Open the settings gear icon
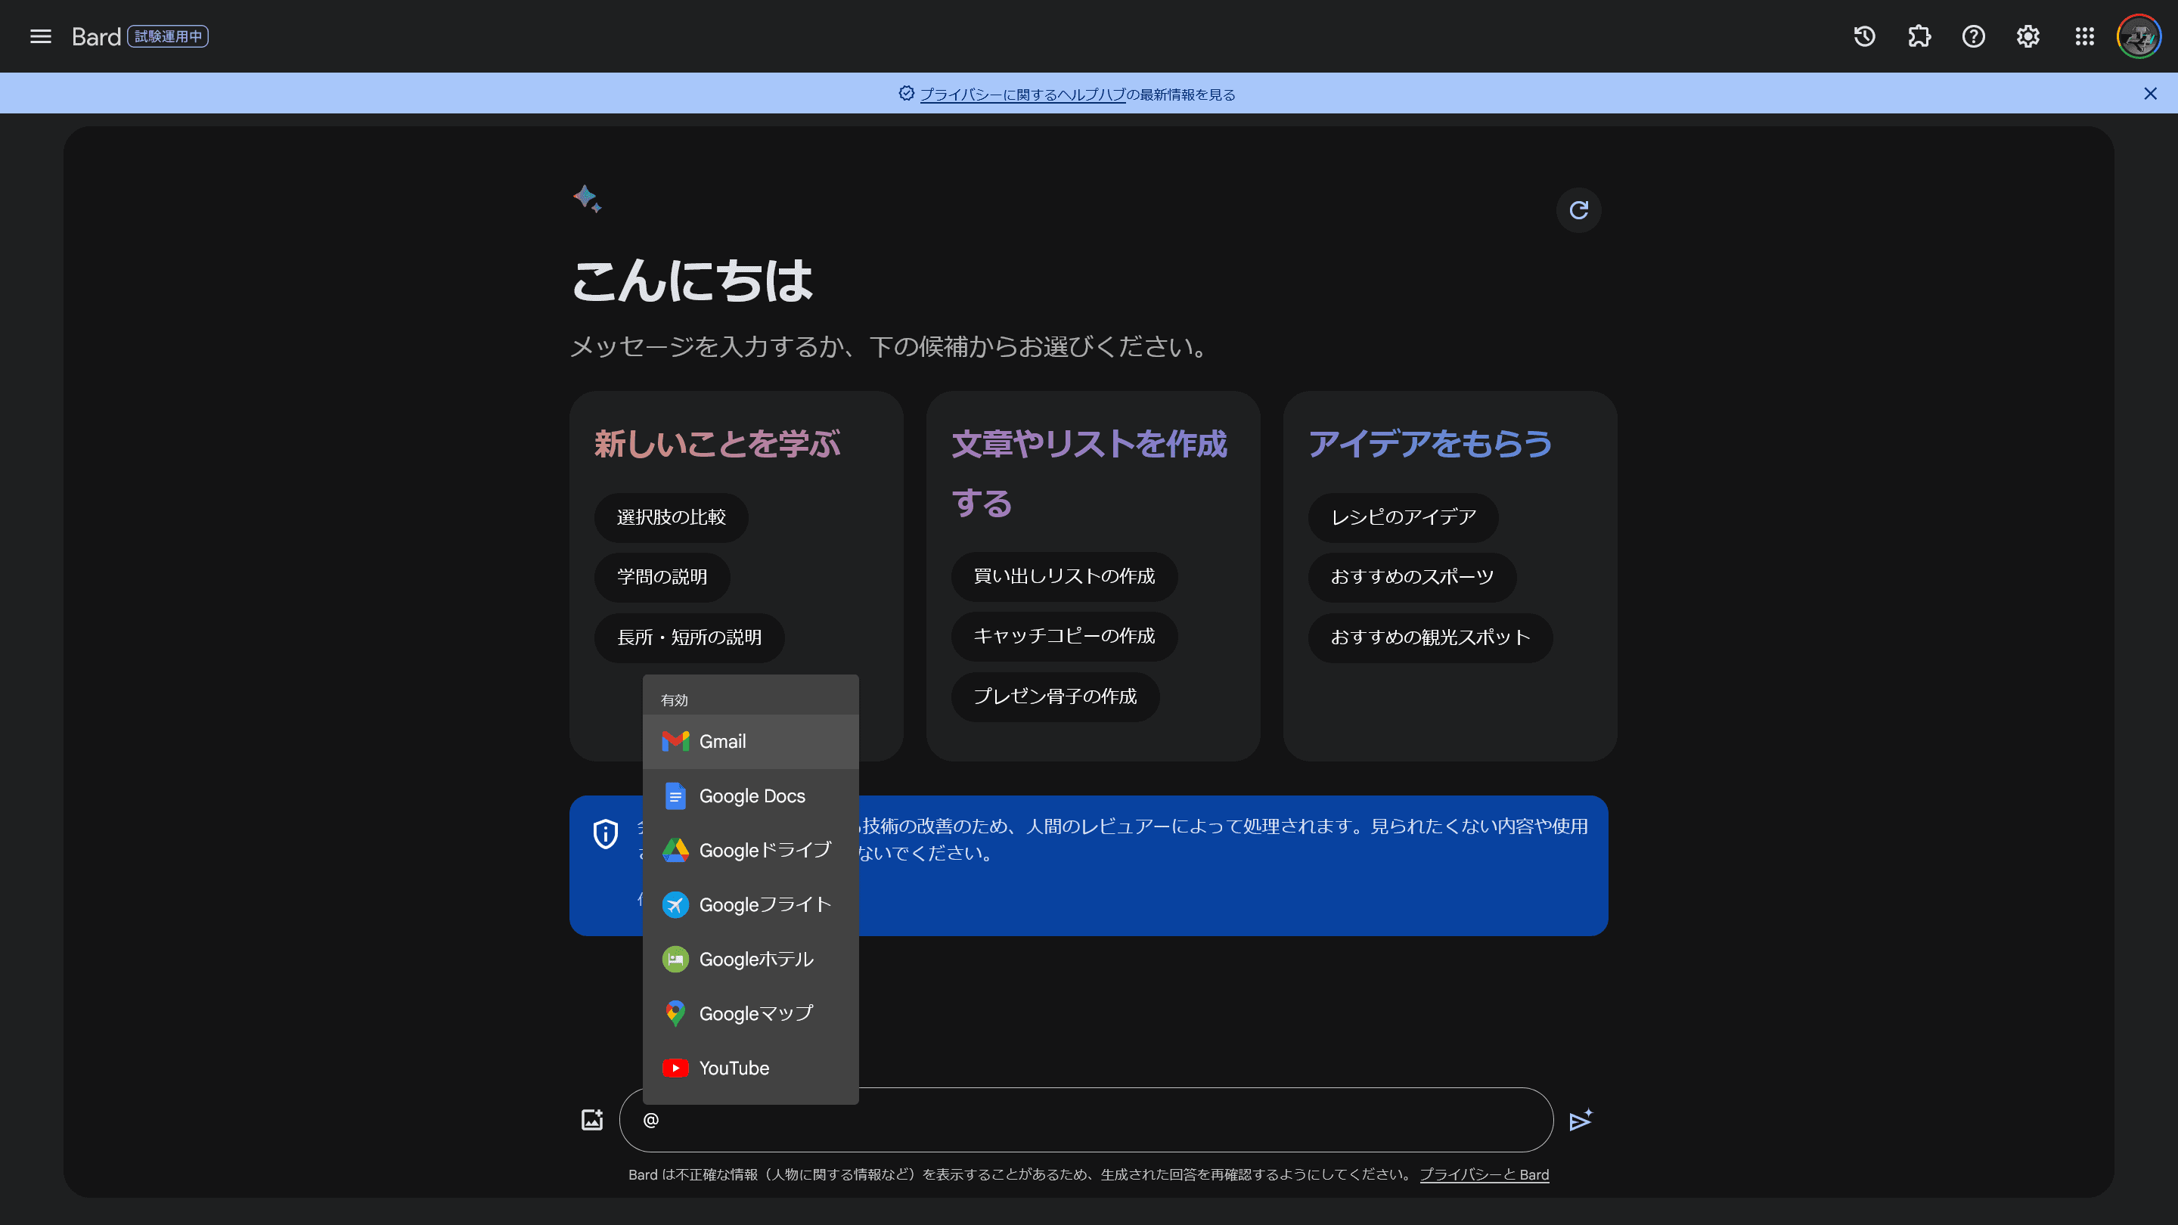Viewport: 2178px width, 1225px height. [2028, 36]
